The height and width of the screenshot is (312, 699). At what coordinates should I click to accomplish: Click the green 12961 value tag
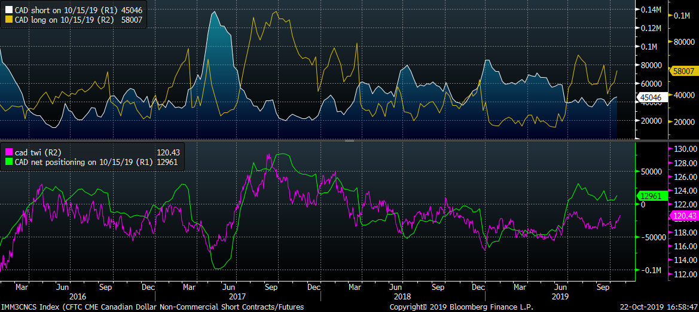point(651,195)
